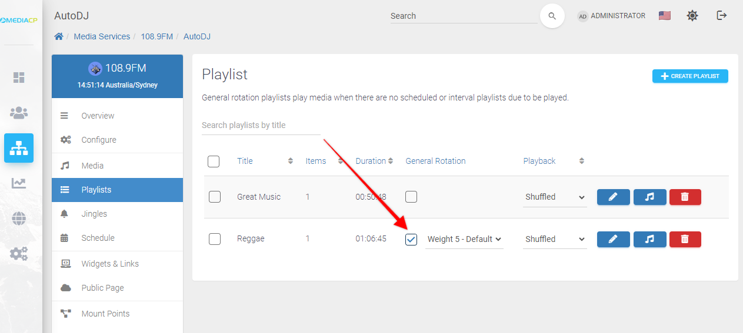Open Jingles in the AutoDJ side menu

[x=94, y=214]
